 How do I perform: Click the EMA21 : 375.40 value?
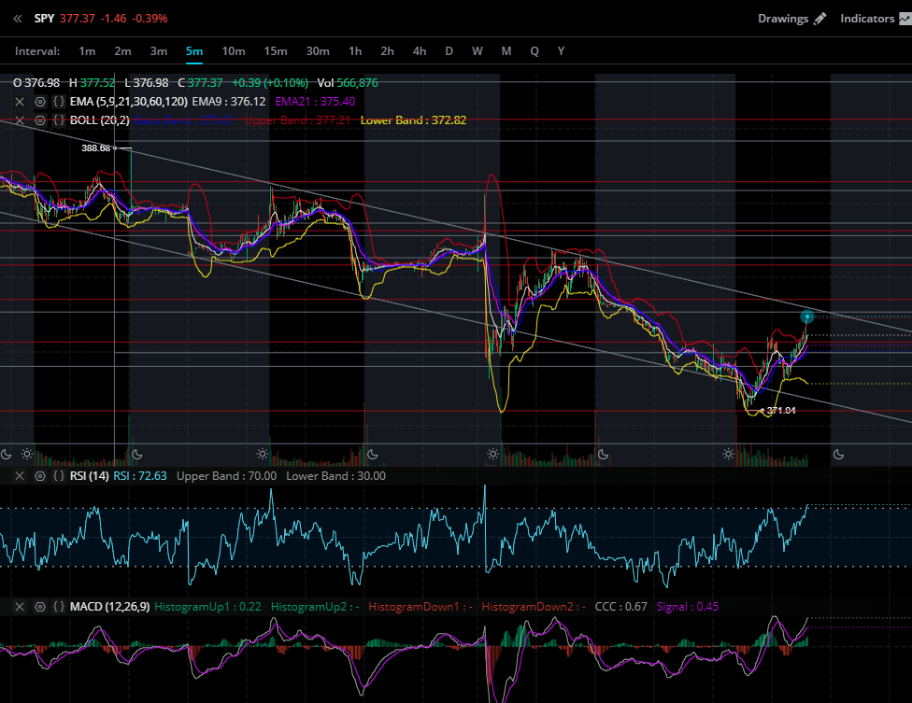point(315,102)
